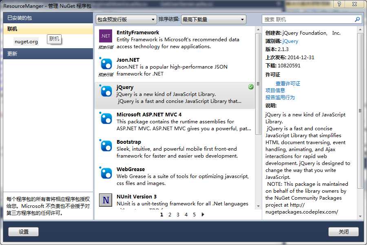367x245 pixels.
Task: Click the search magnifier icon
Action: 357,20
